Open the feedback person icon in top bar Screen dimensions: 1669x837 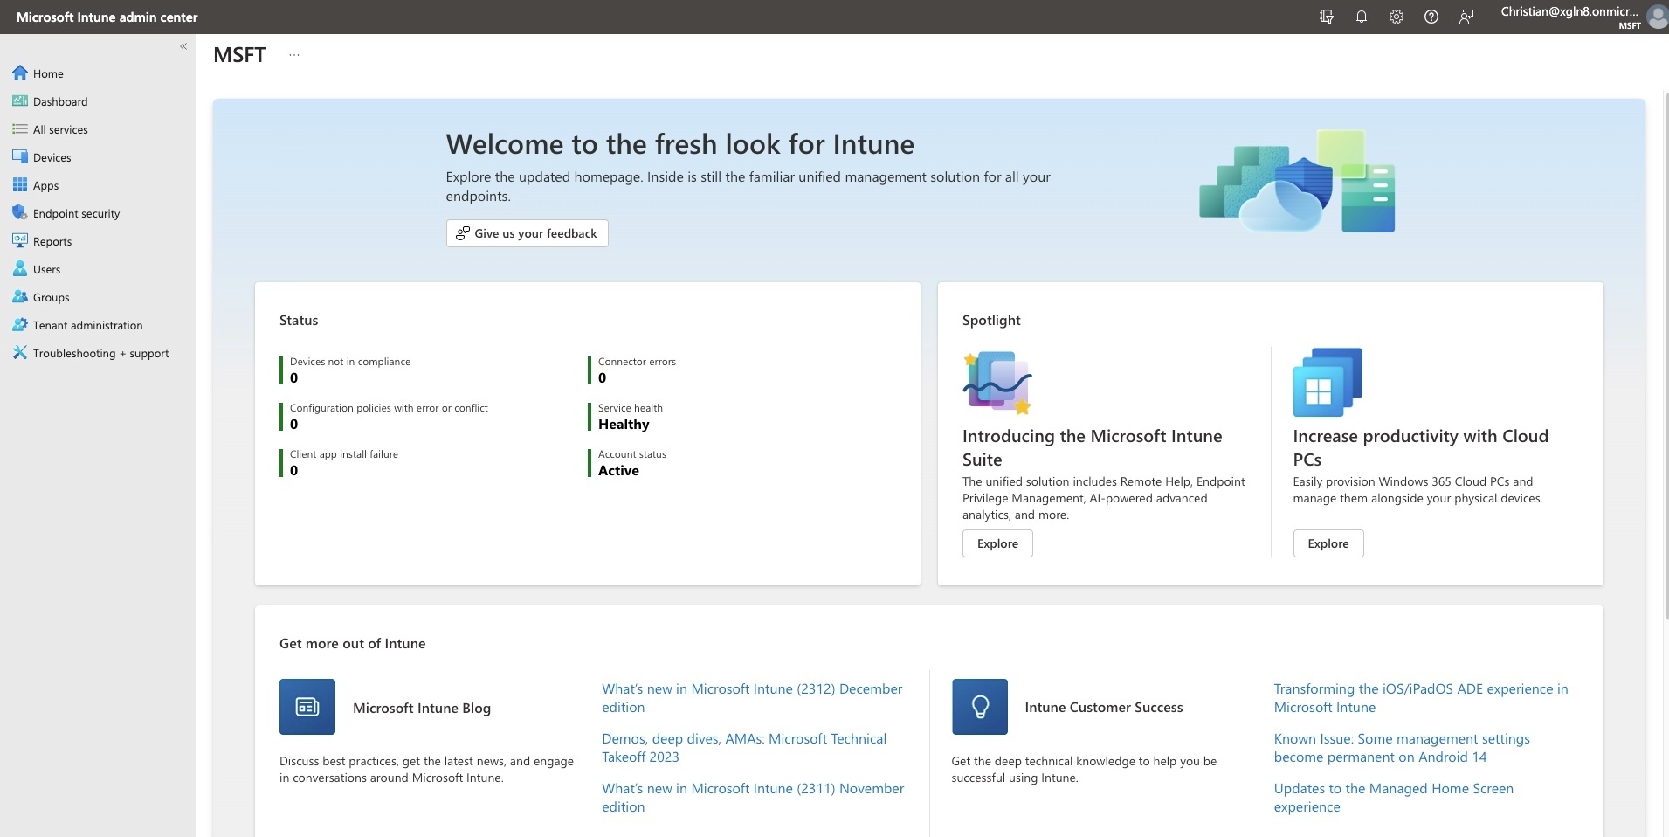pyautogui.click(x=1466, y=17)
